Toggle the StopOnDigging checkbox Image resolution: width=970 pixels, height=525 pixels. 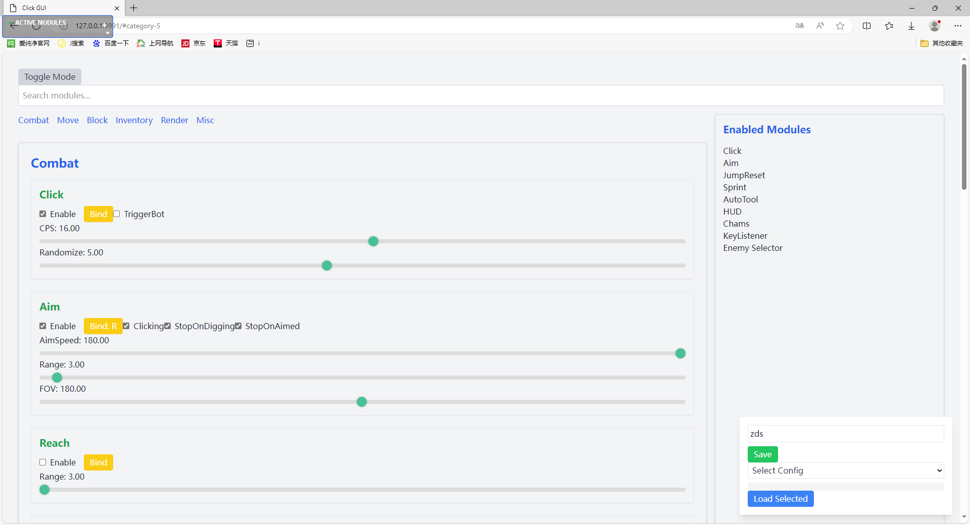(x=168, y=326)
